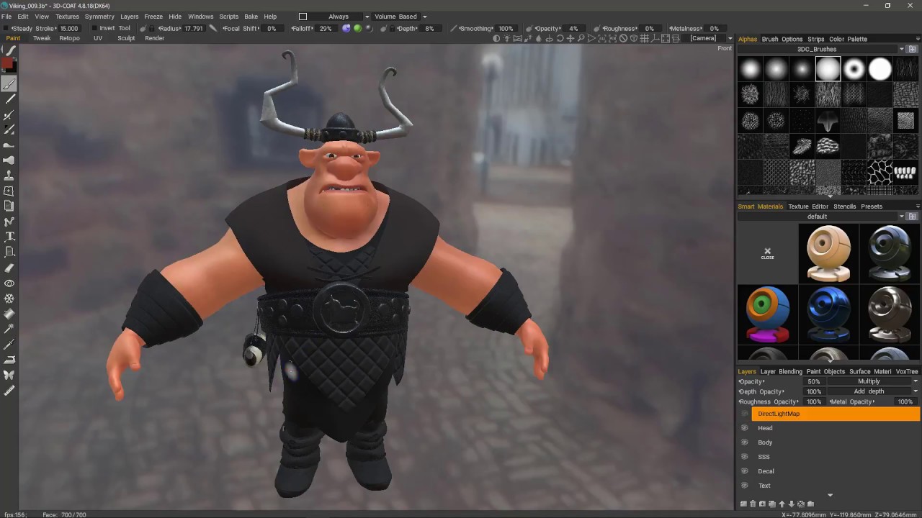Select the snowflake Freeze tool
This screenshot has height=518, width=922.
[9, 299]
